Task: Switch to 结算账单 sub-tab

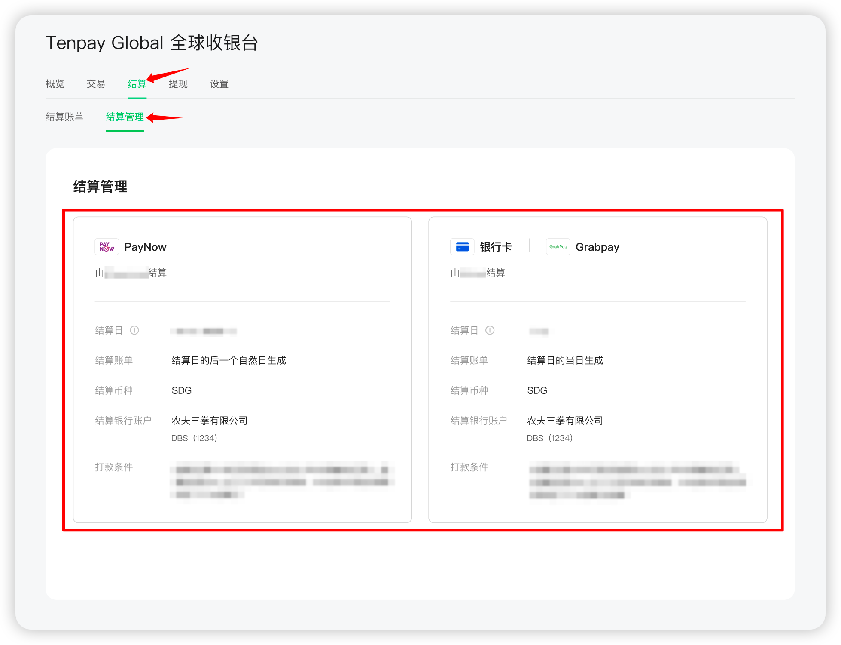Action: pos(65,117)
